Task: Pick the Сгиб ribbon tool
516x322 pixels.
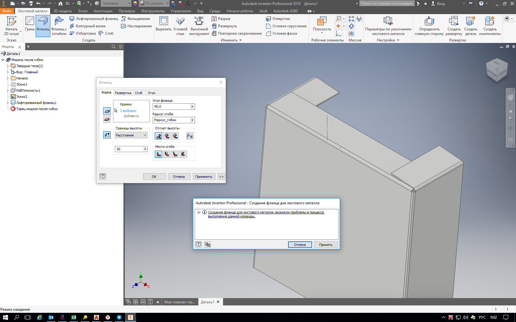Action: point(106,33)
